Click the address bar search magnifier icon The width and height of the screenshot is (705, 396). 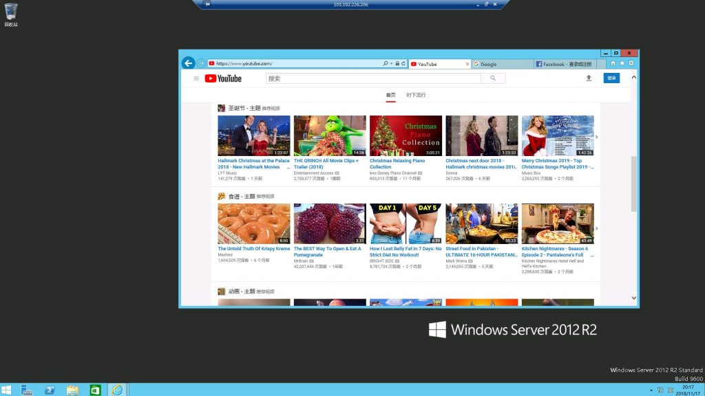386,64
